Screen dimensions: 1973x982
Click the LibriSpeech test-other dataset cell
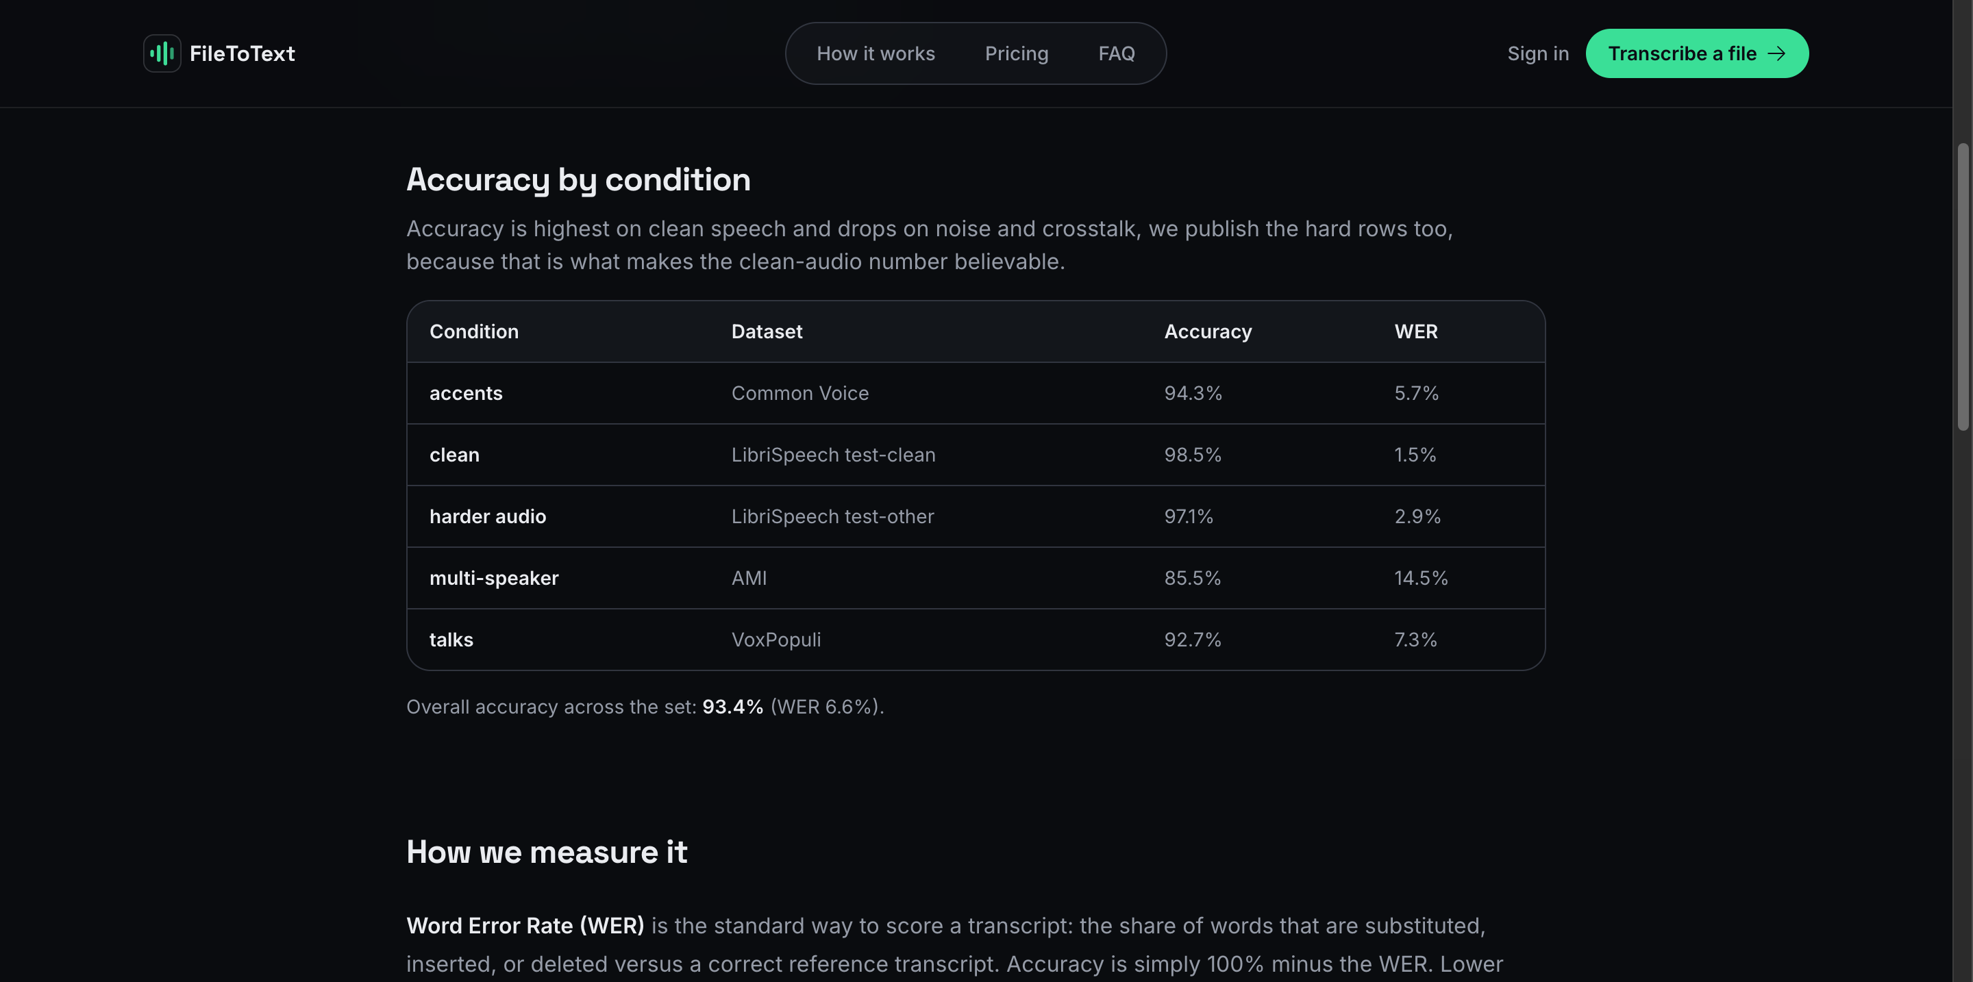(x=832, y=516)
